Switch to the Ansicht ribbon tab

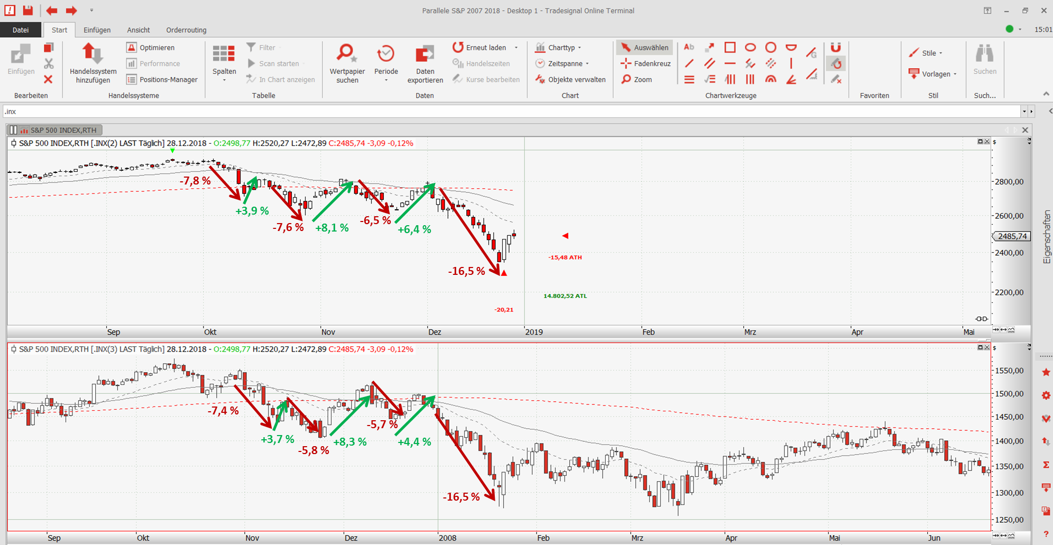[138, 30]
